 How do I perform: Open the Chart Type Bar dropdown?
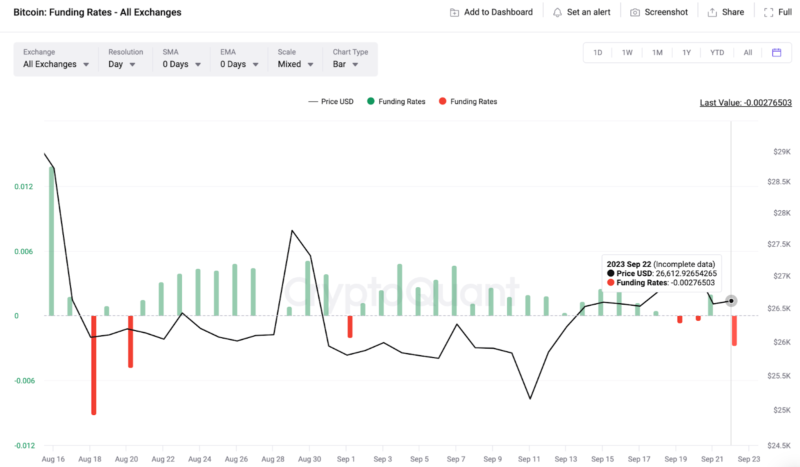coord(345,64)
